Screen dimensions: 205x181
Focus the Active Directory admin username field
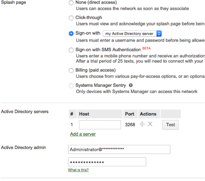[119, 150]
